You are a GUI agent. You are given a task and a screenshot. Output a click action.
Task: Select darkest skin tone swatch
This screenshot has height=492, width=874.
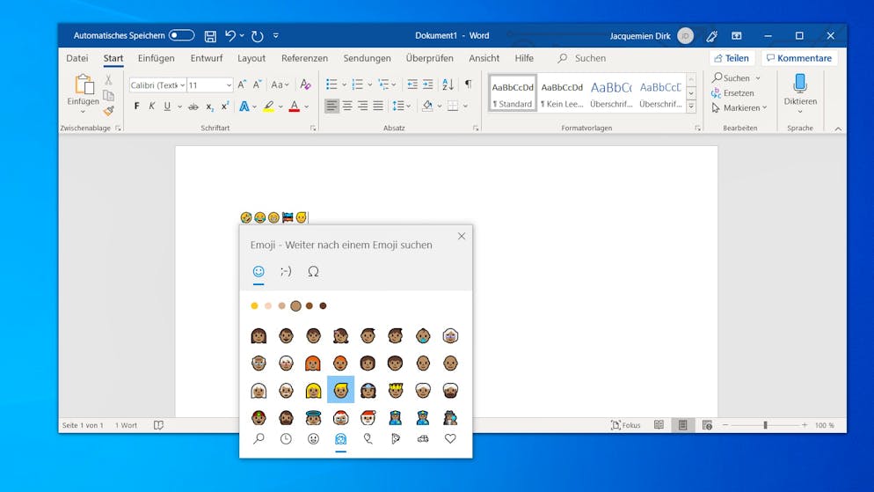pyautogui.click(x=323, y=305)
